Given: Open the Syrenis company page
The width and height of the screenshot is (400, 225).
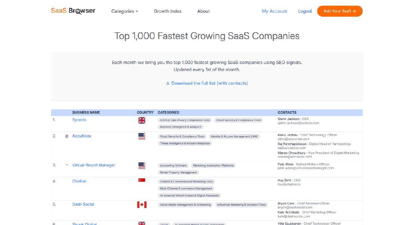Looking at the screenshot, I should pos(79,120).
